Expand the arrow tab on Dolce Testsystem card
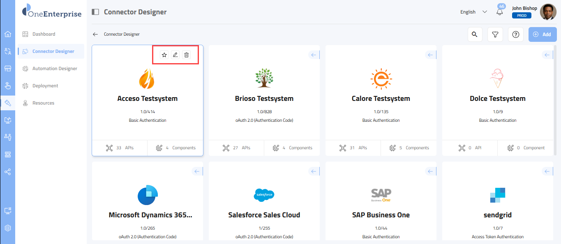Viewport: 561px width, 244px height. (547, 55)
